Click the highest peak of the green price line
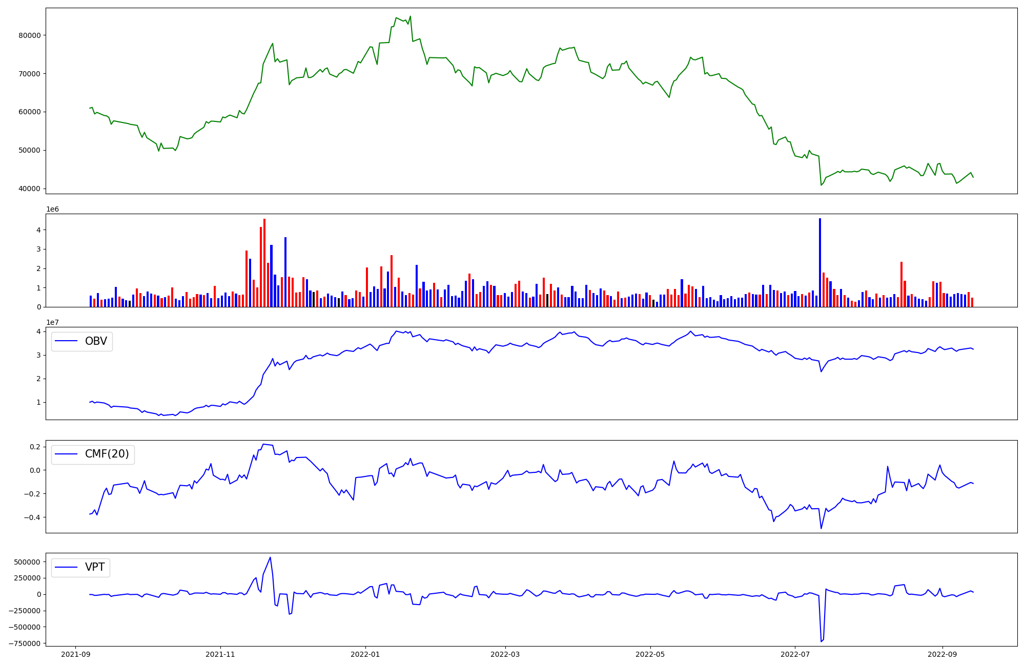 click(x=410, y=17)
